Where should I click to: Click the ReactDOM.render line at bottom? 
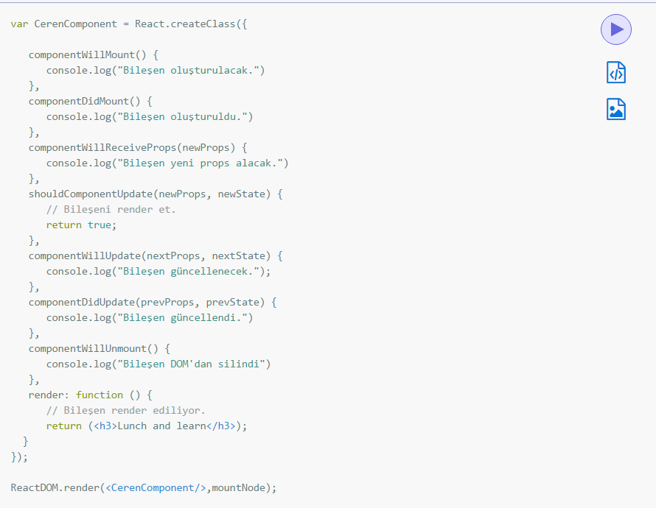144,488
